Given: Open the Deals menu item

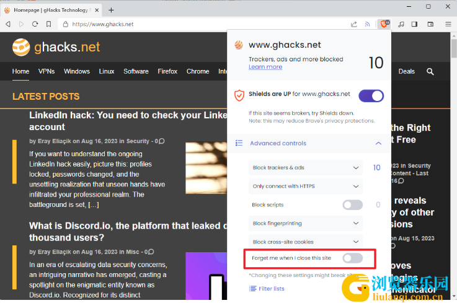Looking at the screenshot, I should pos(407,71).
